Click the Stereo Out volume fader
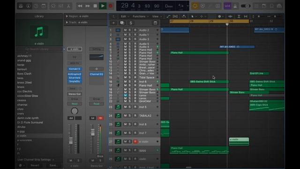Viewport: 300px width, 169px height. click(93, 132)
